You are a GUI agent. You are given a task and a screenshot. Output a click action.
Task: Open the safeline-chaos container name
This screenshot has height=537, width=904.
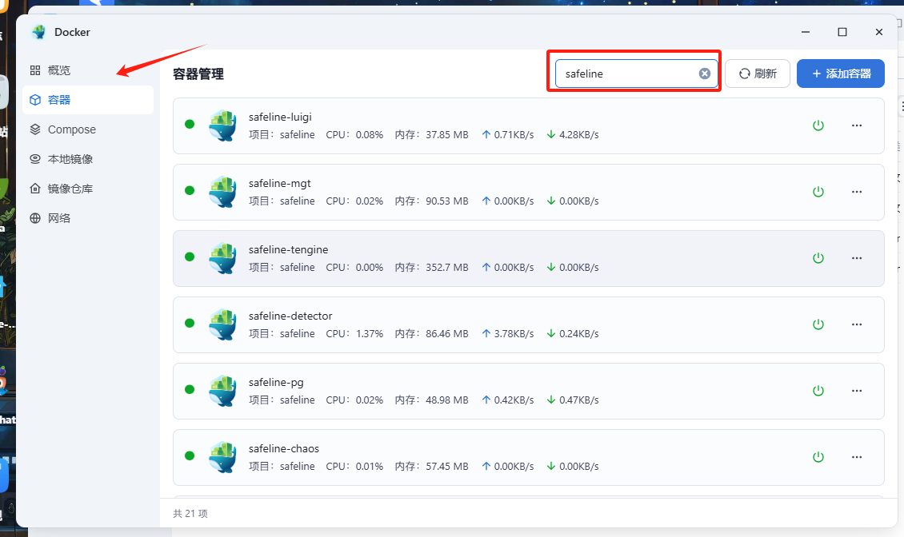point(284,448)
